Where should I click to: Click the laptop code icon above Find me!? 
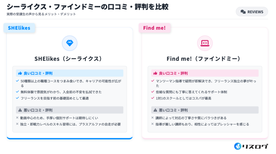205,43
